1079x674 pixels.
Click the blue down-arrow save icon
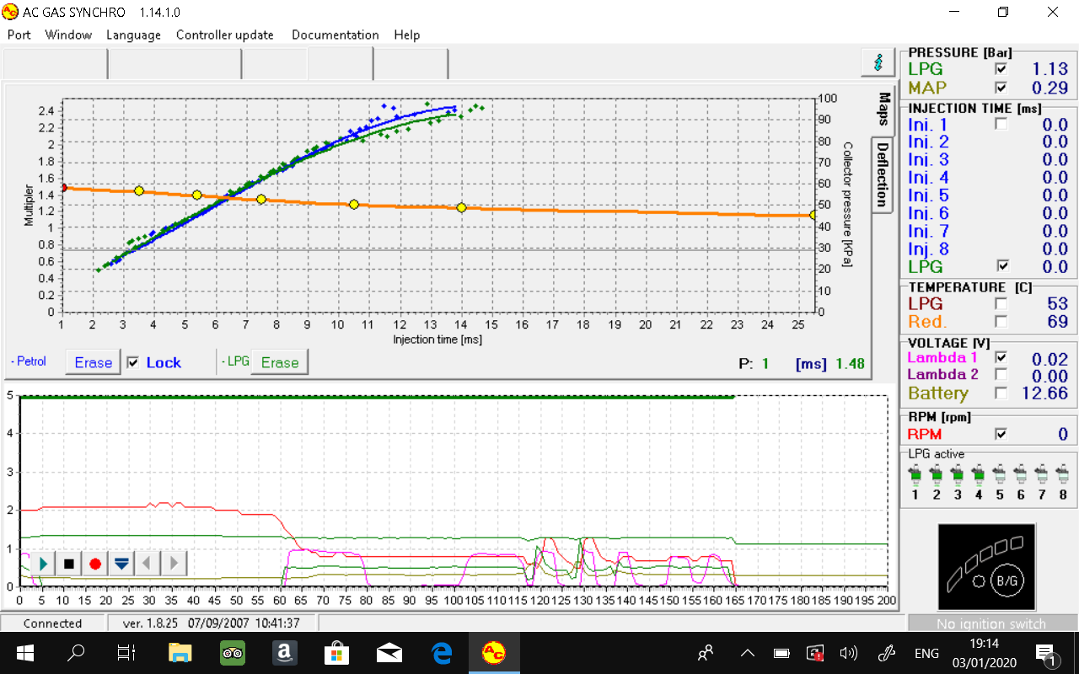click(121, 564)
